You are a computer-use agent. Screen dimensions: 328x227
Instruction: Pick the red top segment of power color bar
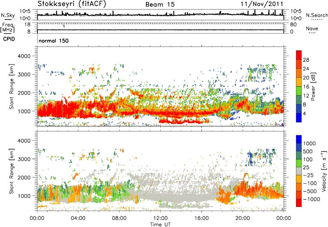click(299, 55)
